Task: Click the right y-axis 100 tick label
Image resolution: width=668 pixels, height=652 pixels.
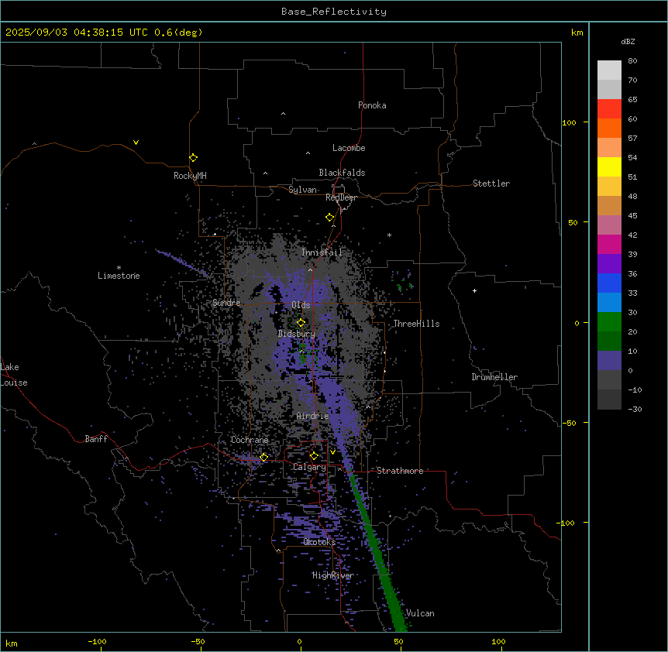Action: coord(569,122)
